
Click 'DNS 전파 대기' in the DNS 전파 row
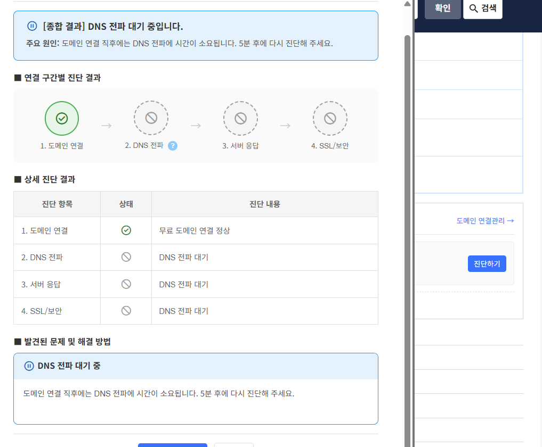coord(184,258)
